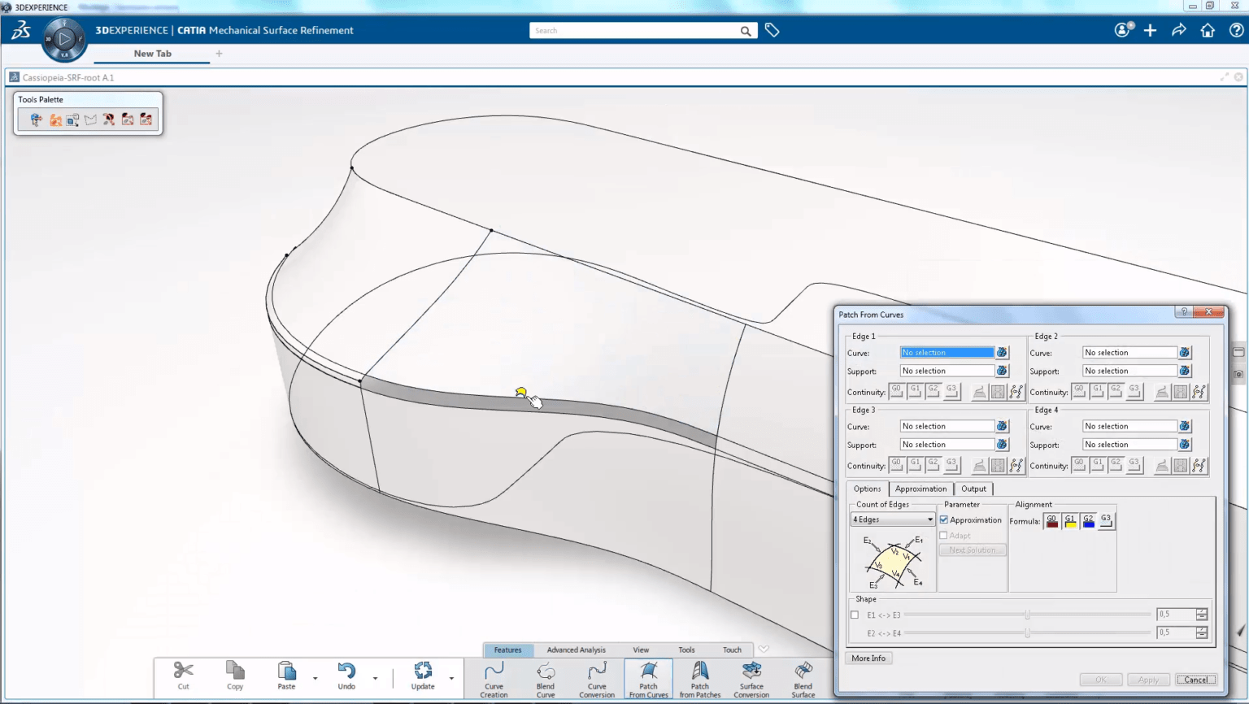
Task: Open the Curve Creation tool
Action: [494, 679]
